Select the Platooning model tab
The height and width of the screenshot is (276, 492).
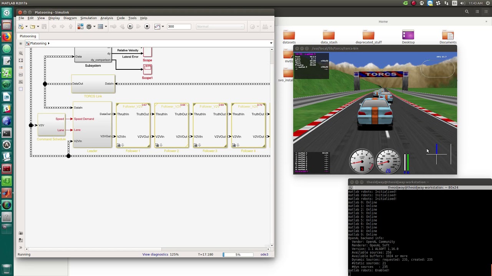[28, 36]
